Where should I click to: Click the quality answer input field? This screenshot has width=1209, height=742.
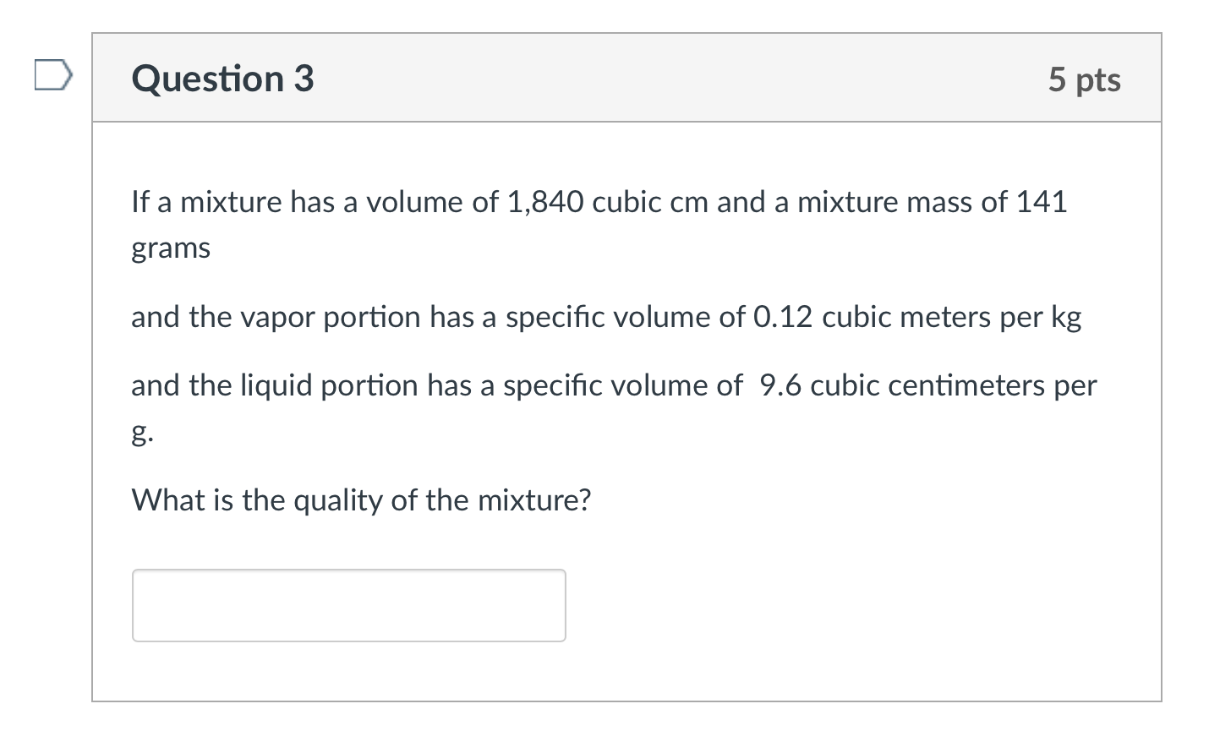click(x=348, y=605)
